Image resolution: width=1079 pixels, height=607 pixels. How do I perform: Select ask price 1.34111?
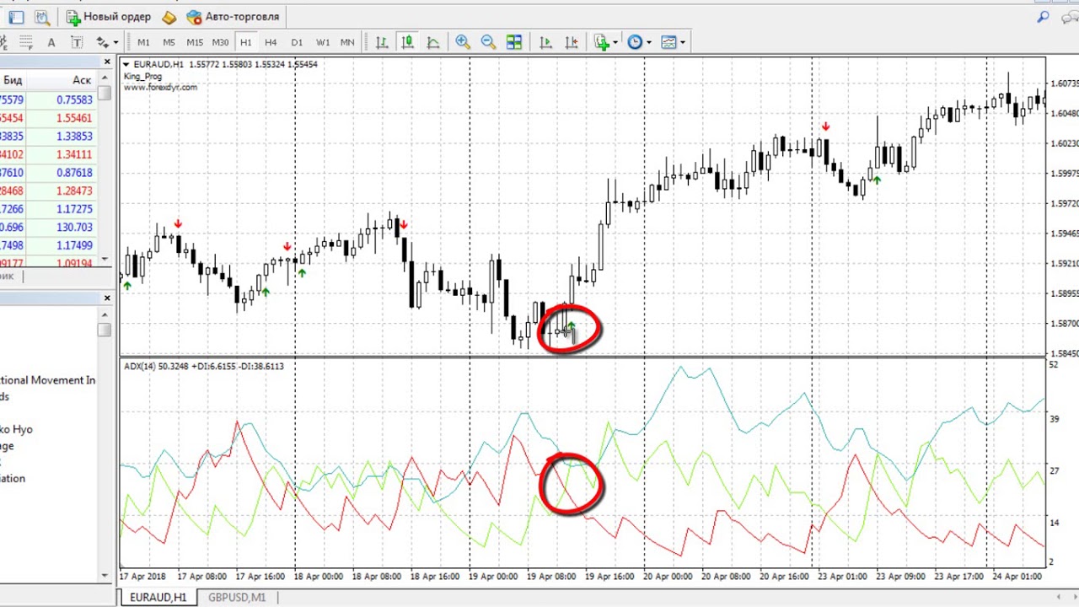coord(74,154)
